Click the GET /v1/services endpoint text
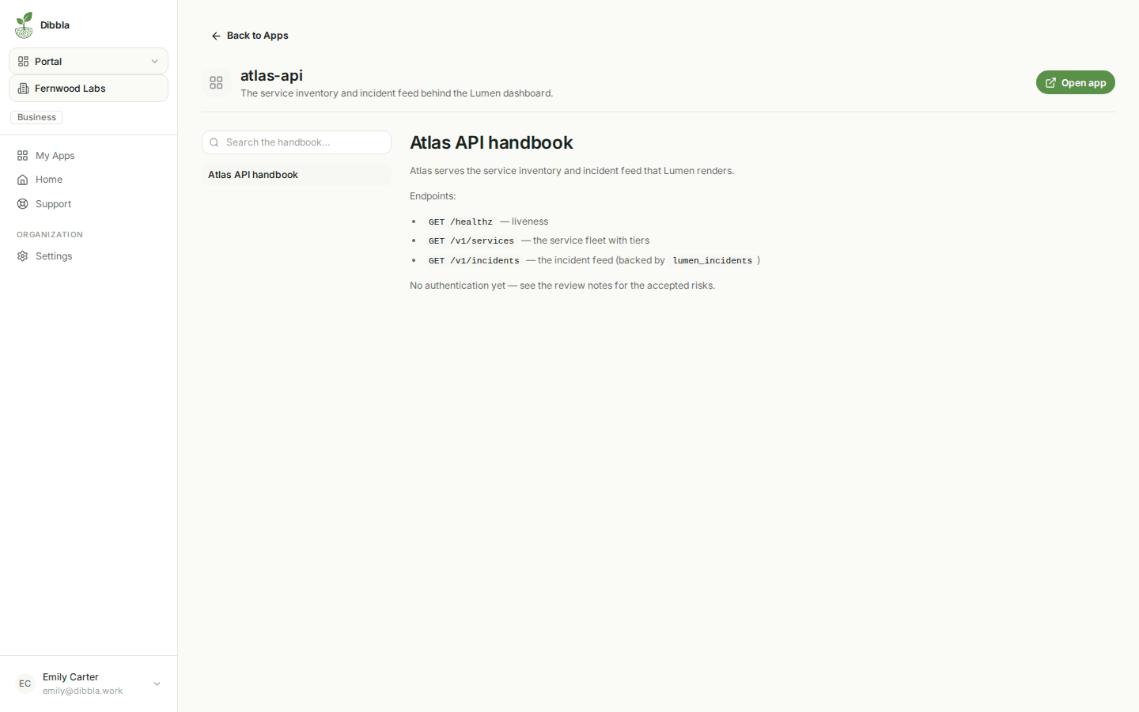 [x=471, y=241]
